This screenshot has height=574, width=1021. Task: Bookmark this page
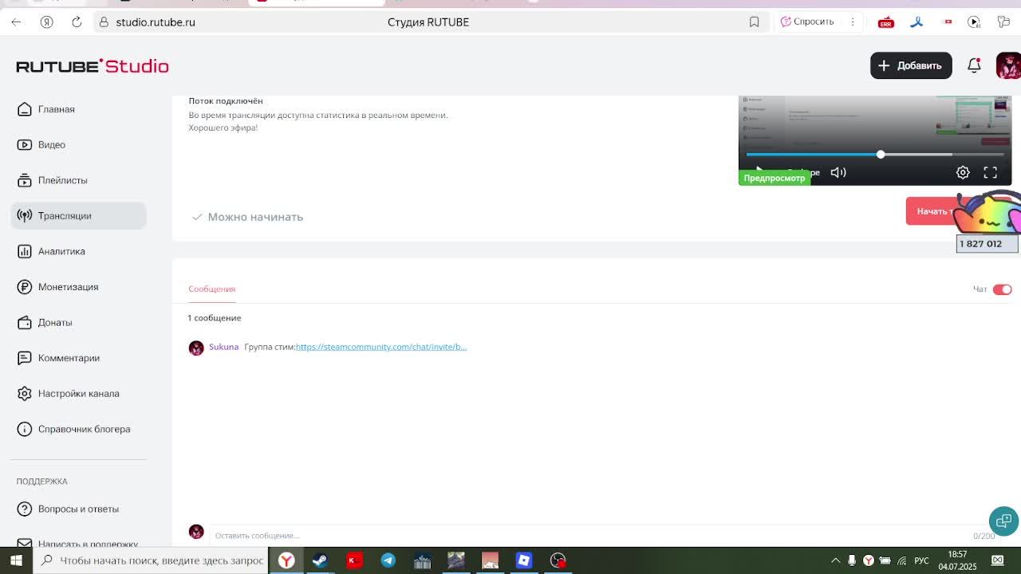tap(754, 22)
